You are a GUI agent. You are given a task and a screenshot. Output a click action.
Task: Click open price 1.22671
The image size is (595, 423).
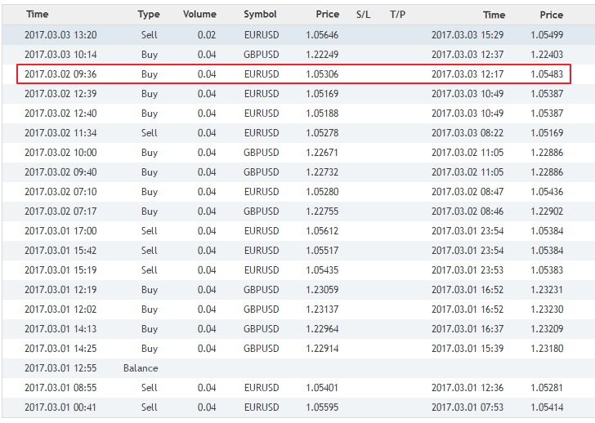322,153
